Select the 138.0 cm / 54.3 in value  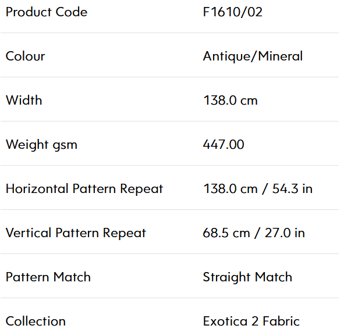[x=258, y=188]
